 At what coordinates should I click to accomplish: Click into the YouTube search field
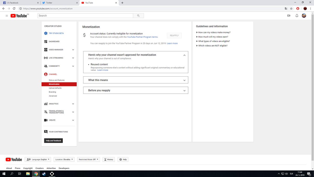pyautogui.click(x=85, y=16)
